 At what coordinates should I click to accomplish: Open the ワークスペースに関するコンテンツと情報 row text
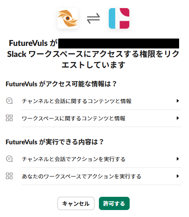(74, 118)
